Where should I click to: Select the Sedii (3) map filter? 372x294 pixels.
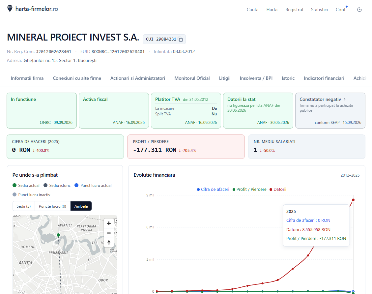tap(24, 206)
